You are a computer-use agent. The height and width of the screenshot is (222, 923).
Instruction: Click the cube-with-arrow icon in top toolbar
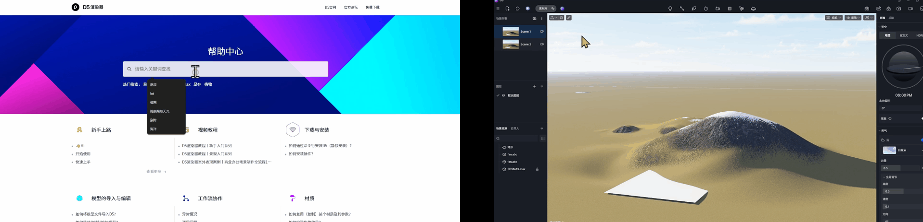point(718,9)
